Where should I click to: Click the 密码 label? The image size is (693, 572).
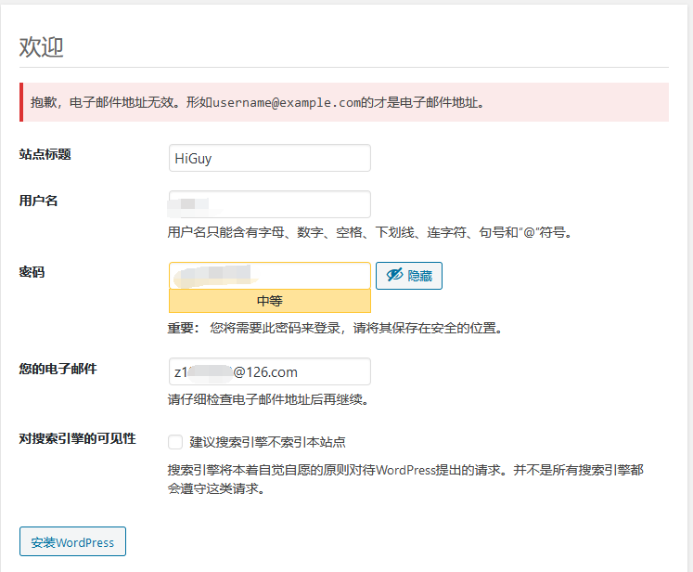tap(32, 272)
